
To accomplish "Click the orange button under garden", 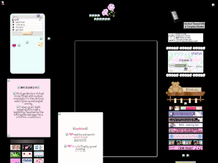I will tap(27, 33).
